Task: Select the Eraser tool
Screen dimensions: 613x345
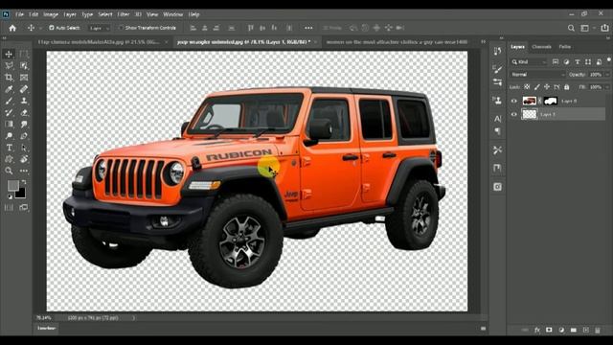Action: (24, 113)
